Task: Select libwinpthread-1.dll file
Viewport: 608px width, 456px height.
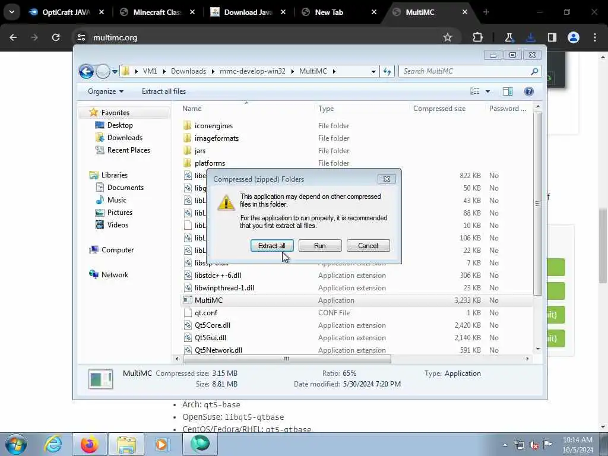Action: point(224,288)
